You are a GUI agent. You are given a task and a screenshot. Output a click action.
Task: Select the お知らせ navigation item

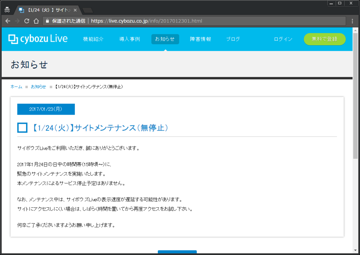pyautogui.click(x=165, y=39)
